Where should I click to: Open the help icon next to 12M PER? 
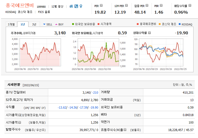click(126, 5)
